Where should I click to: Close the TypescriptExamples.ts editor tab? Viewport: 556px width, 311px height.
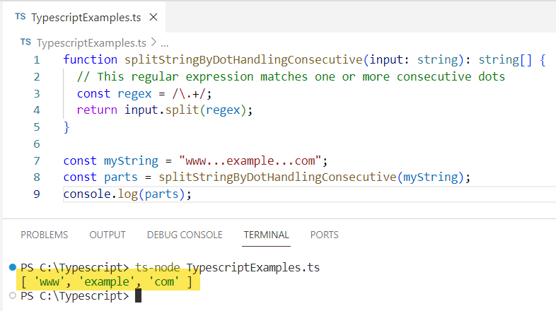coord(154,17)
